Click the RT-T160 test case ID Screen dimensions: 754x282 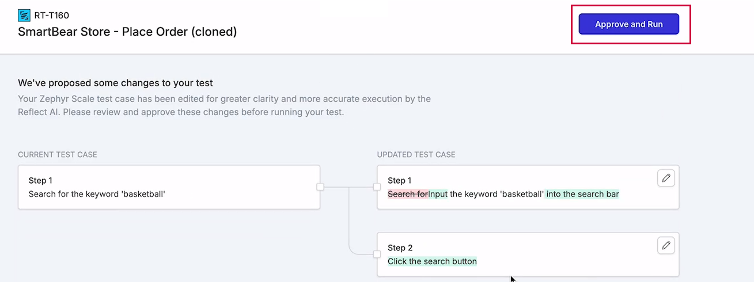tap(52, 16)
